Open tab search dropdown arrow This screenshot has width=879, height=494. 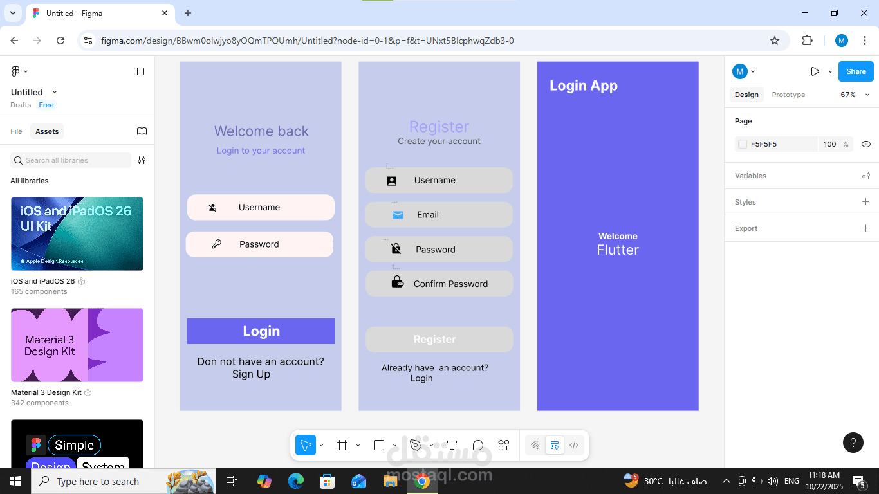[12, 13]
